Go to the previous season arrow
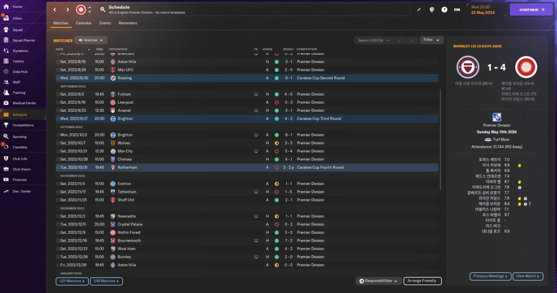Screen dimensions: 557x293 (x=400, y=40)
